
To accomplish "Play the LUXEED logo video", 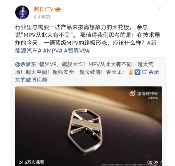I will point(89,126).
